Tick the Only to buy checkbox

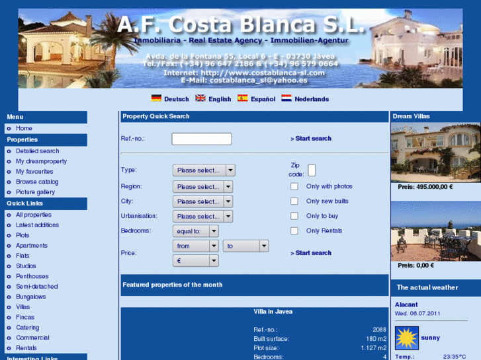click(x=294, y=216)
